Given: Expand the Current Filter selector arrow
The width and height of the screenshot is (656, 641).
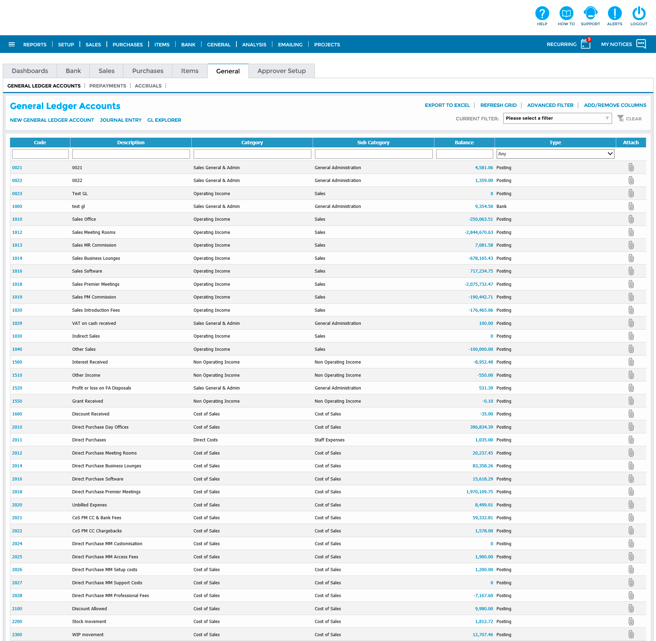Looking at the screenshot, I should (607, 118).
